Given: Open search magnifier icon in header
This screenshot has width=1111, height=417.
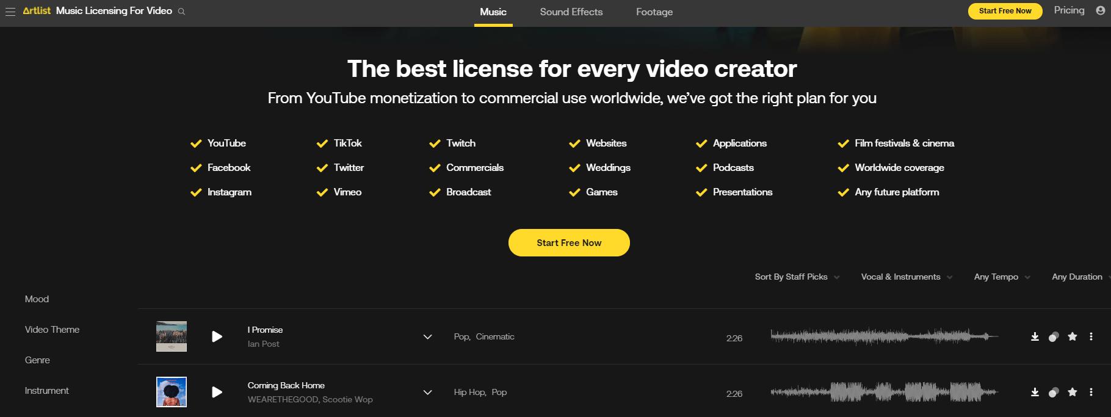Looking at the screenshot, I should 181,12.
